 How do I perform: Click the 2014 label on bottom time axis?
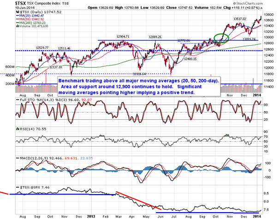pos(257,216)
